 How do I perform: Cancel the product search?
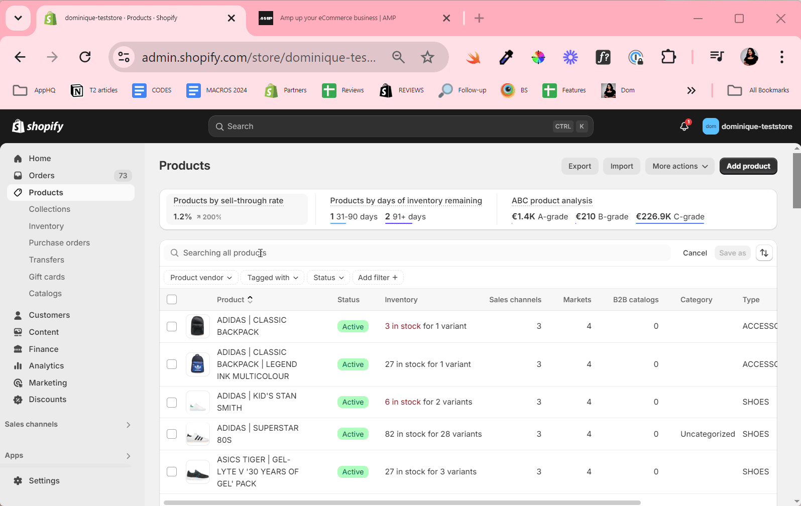[x=695, y=253]
